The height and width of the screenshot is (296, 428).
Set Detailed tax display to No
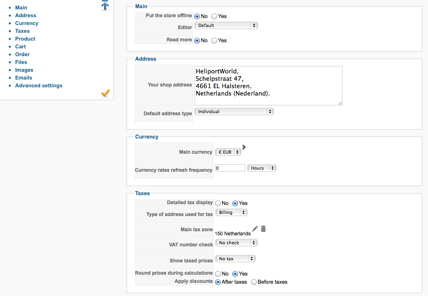[218, 203]
